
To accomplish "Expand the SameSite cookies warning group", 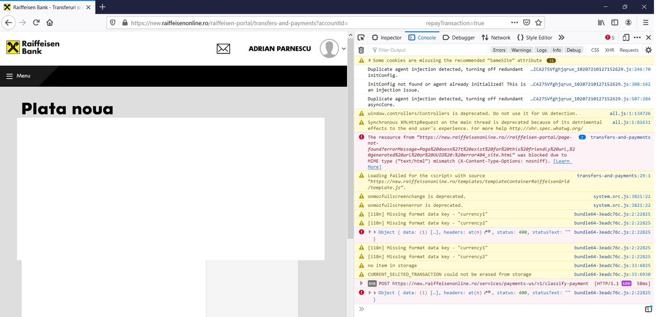I will pos(370,61).
